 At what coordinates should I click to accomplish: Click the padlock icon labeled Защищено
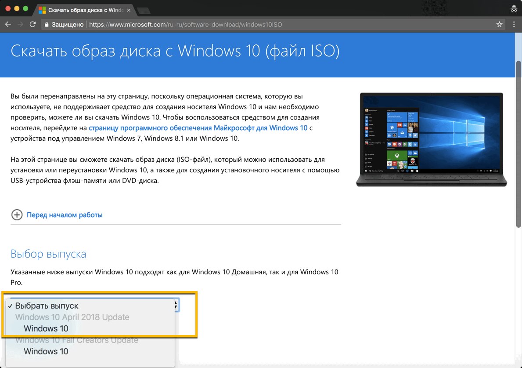point(47,24)
